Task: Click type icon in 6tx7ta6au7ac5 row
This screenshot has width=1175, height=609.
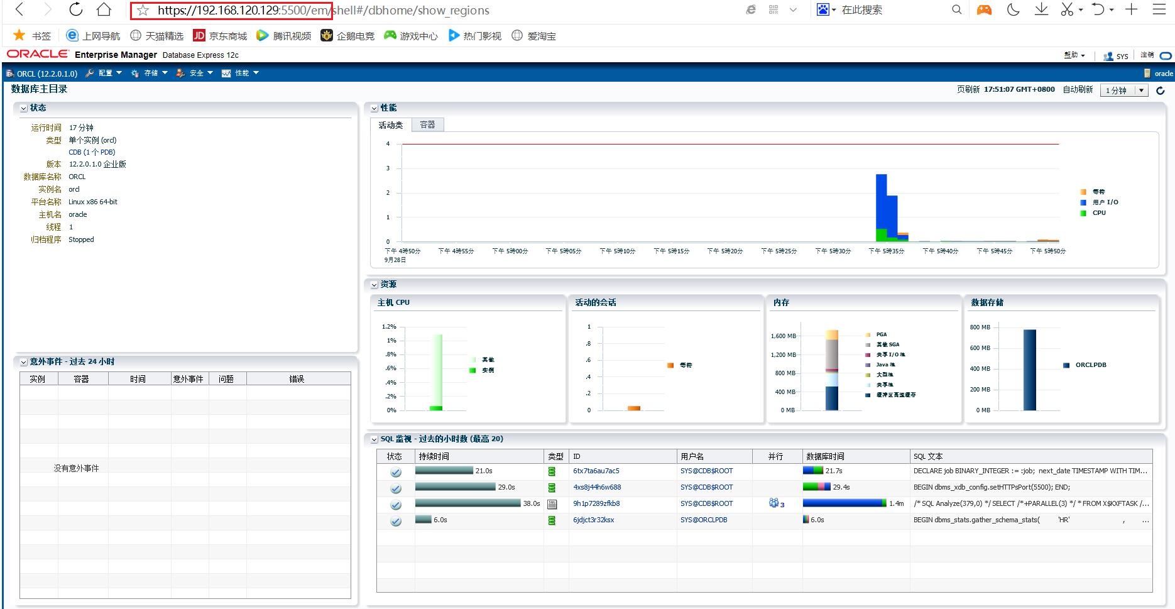Action: pyautogui.click(x=552, y=471)
